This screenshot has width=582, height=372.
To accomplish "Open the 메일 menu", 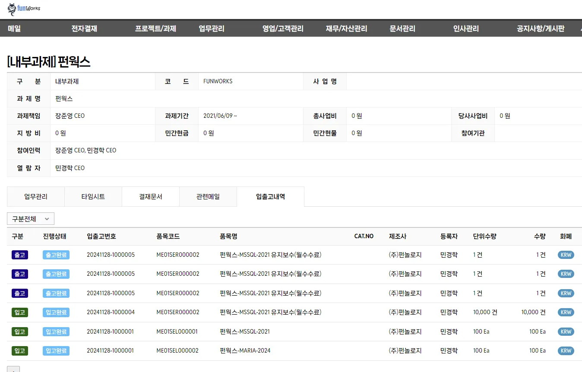I will [13, 28].
